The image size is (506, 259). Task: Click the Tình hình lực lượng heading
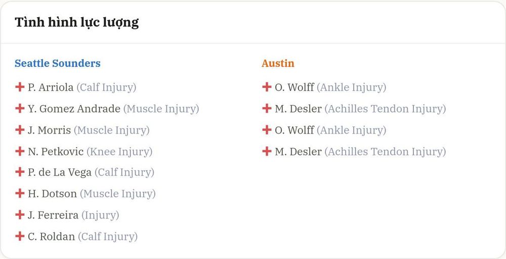[x=77, y=23]
